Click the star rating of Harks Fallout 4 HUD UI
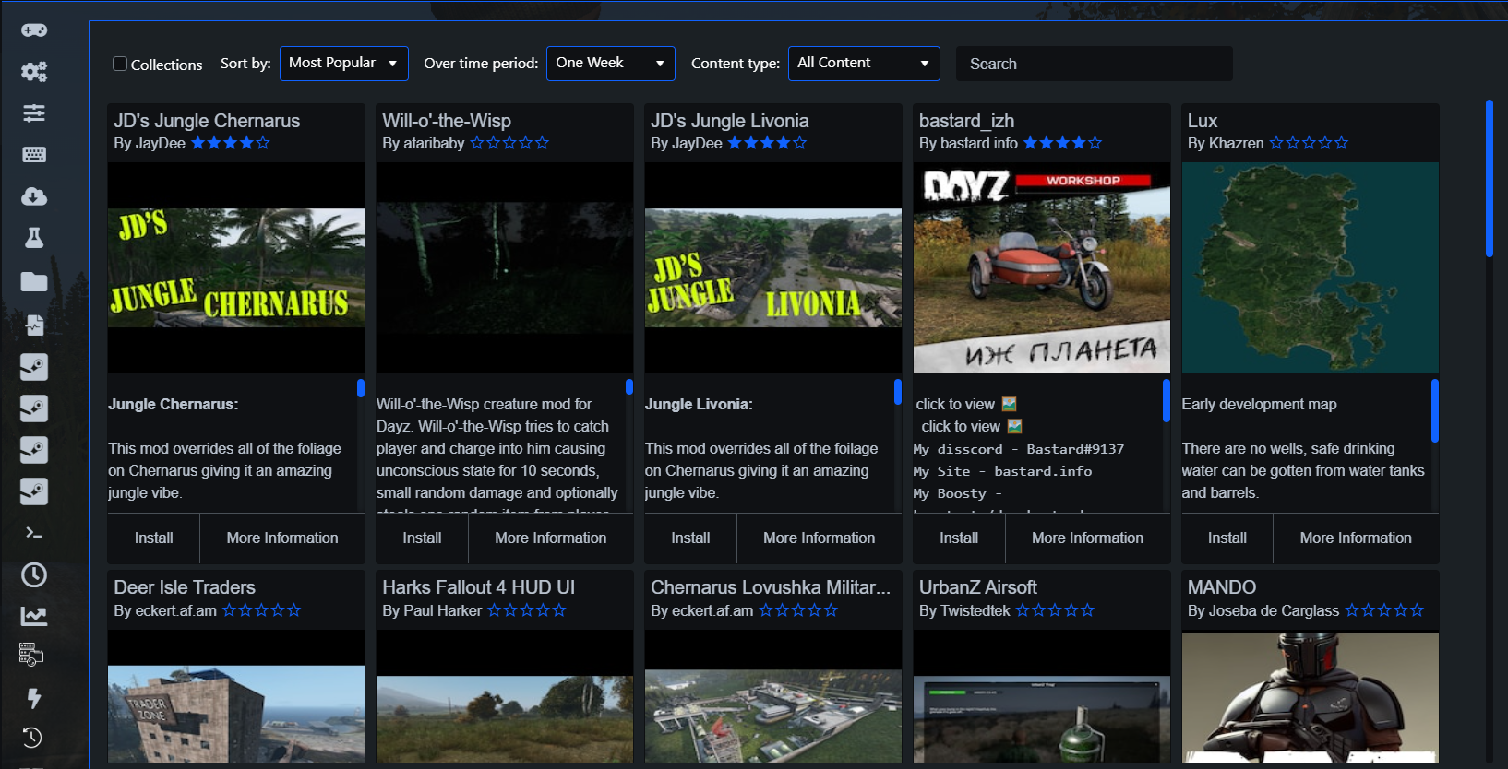The width and height of the screenshot is (1508, 769). 526,610
